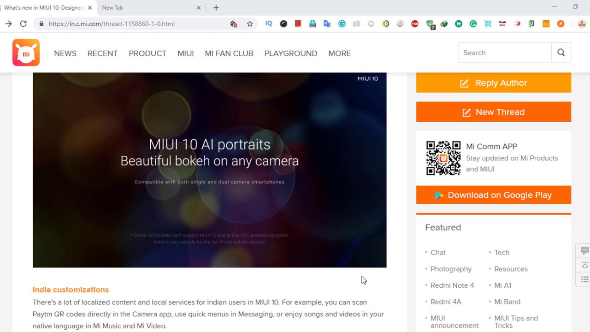Open the Mi Band link
This screenshot has width=590, height=332.
[x=507, y=302]
